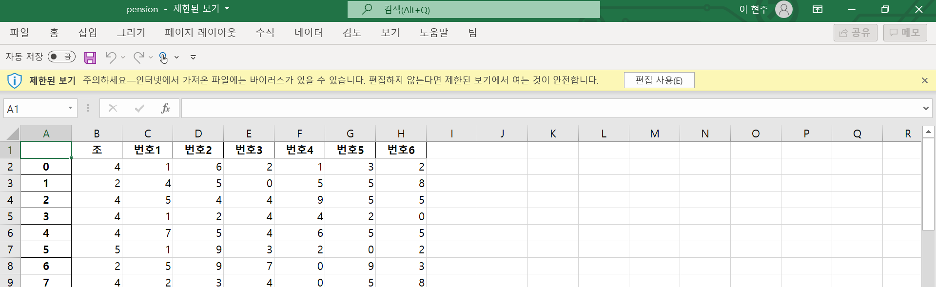This screenshot has height=287, width=936.
Task: Click cell A7 containing bold 5
Action: [x=46, y=249]
